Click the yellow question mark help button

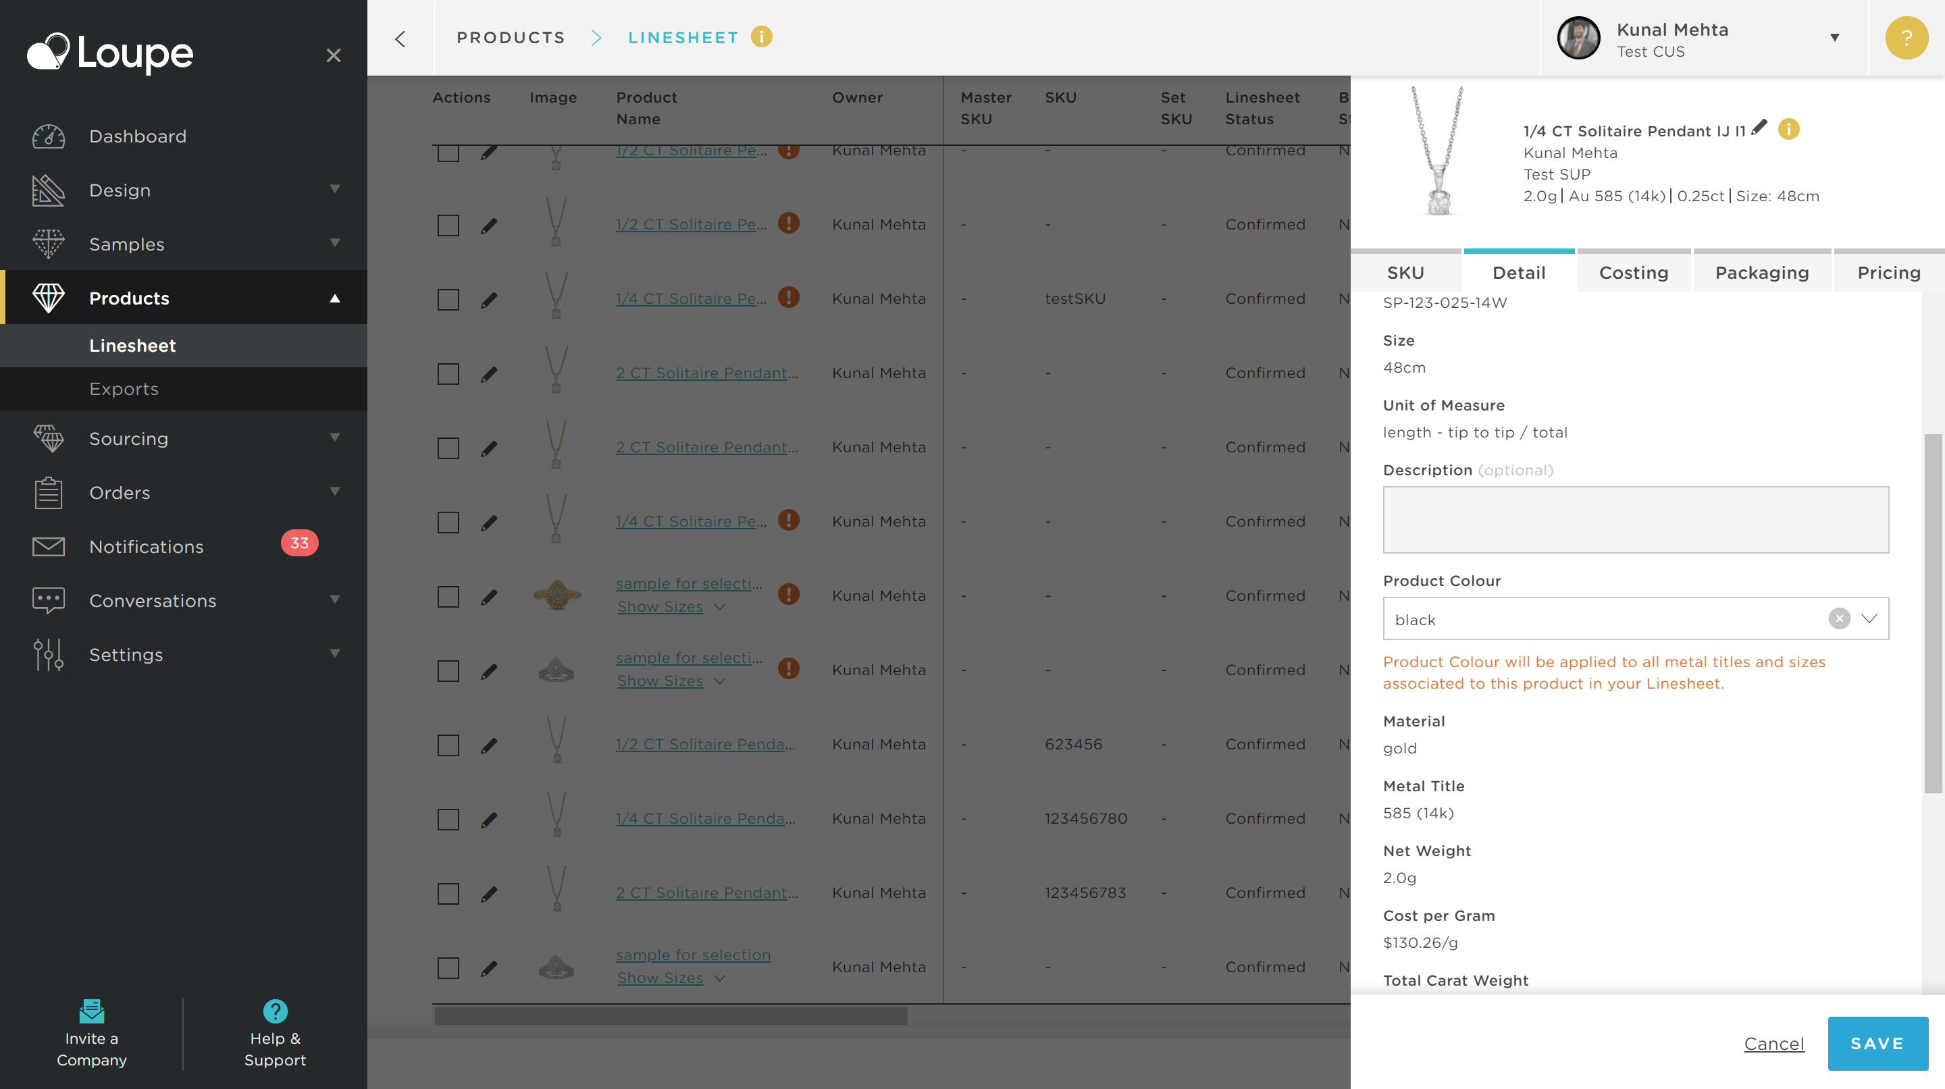click(1906, 38)
